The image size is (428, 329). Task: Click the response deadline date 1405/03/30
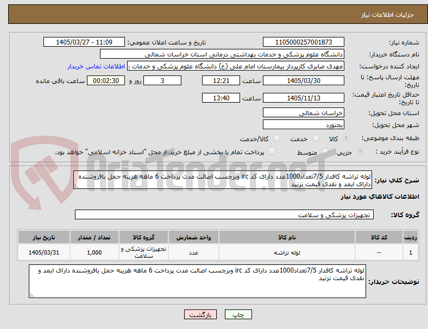(x=304, y=80)
